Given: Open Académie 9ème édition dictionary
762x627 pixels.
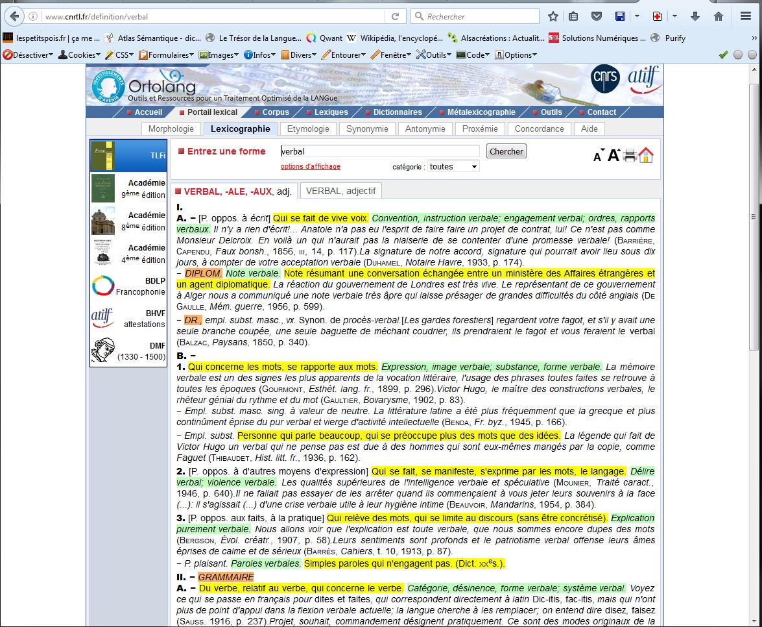Looking at the screenshot, I should 128,188.
